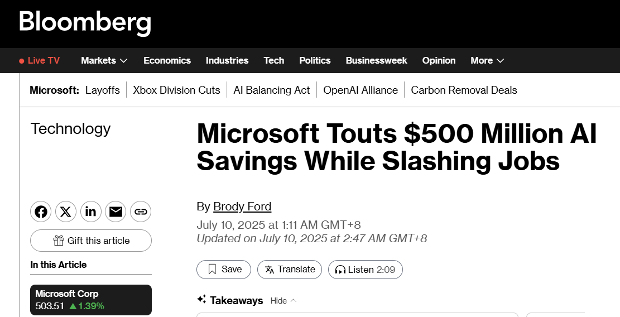Click the Takeaways sparkle icon
The height and width of the screenshot is (317, 620).
point(201,300)
